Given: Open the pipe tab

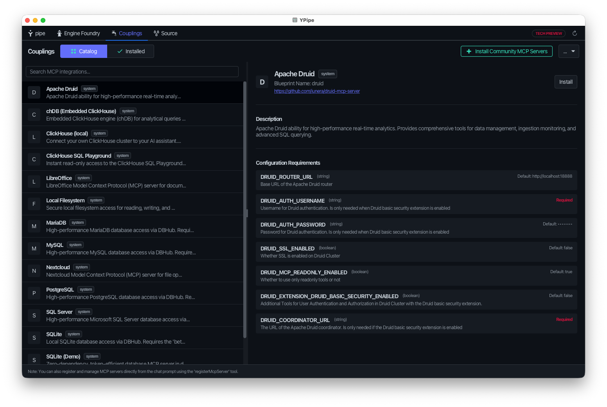Looking at the screenshot, I should point(36,33).
